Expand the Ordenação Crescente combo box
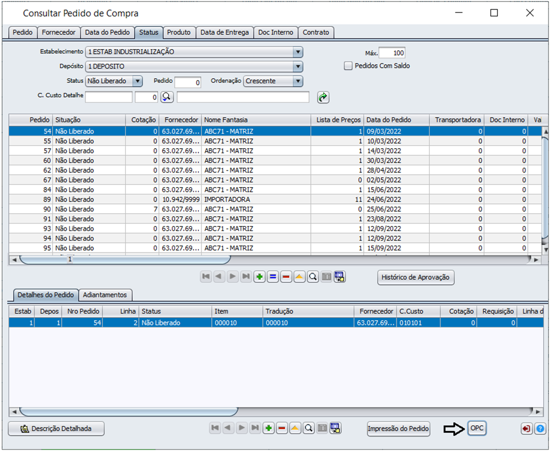 (x=298, y=81)
